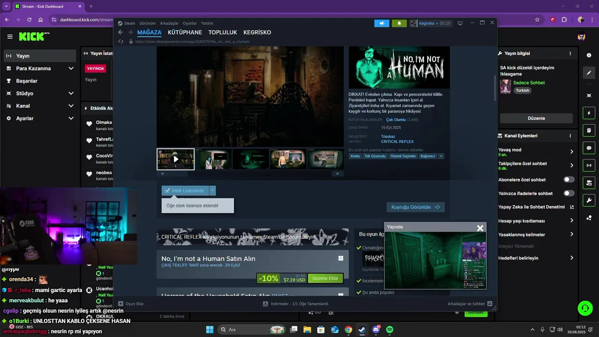Open CRITICAL REFLEX publisher link

coord(397,141)
